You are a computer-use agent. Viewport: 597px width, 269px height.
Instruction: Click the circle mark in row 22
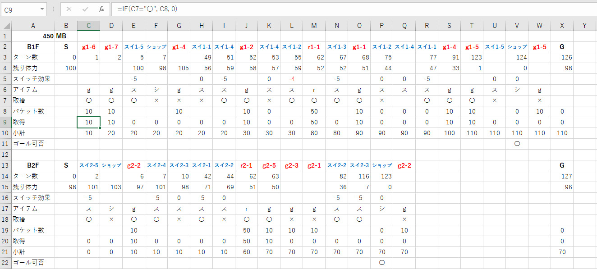[381, 263]
